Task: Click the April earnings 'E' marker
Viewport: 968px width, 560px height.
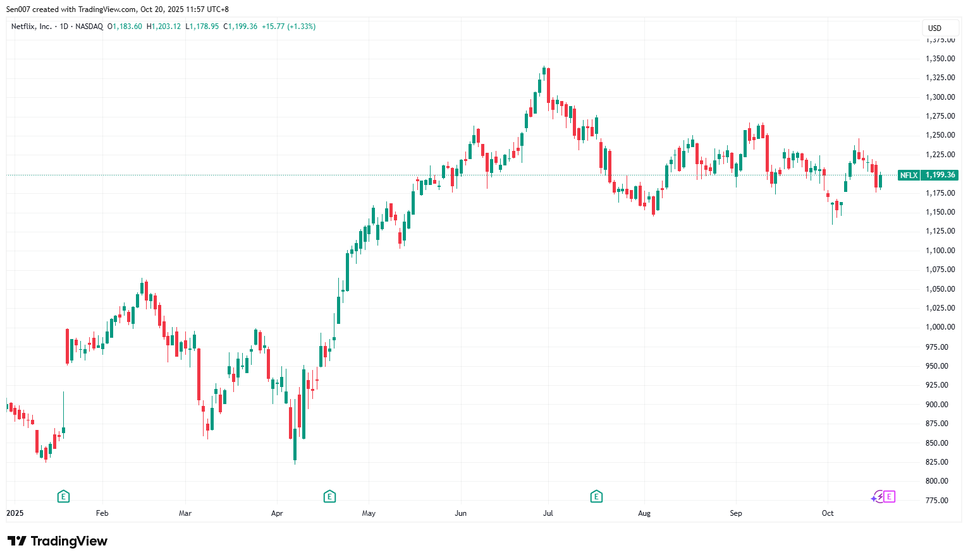Action: (329, 497)
